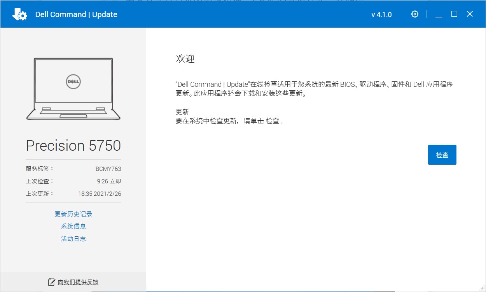Image resolution: width=486 pixels, height=292 pixels.
Task: Click the last check time 9:26 立即
Action: [x=109, y=181]
